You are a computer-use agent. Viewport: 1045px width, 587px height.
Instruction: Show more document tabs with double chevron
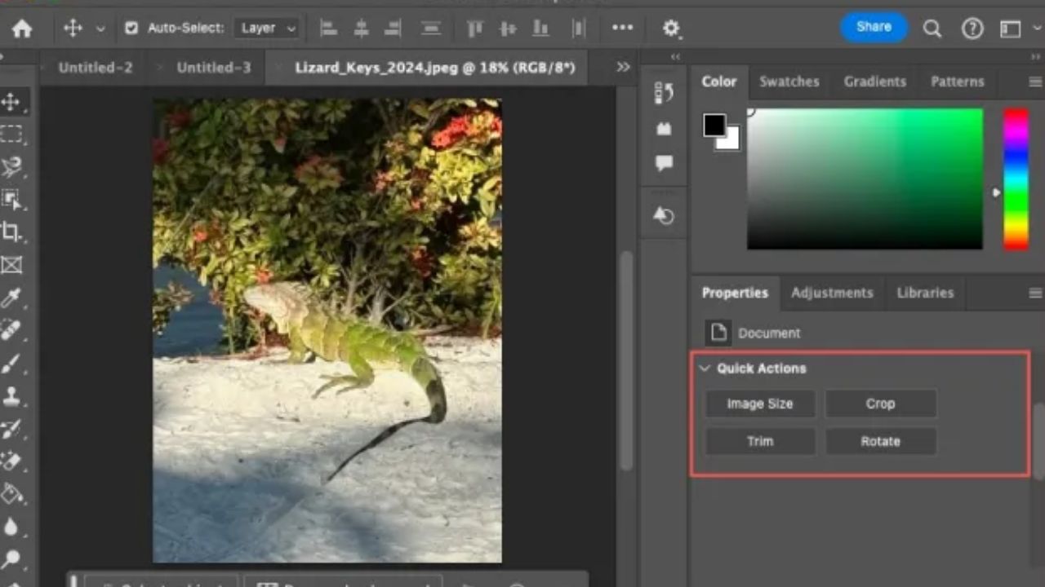pyautogui.click(x=624, y=68)
